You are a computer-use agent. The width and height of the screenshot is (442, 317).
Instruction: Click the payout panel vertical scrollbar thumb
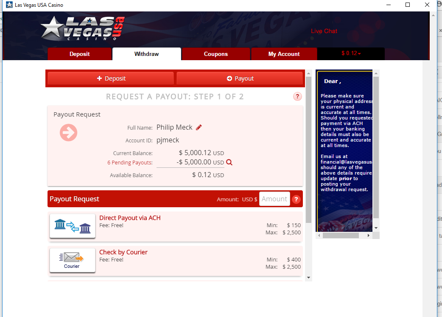(x=309, y=150)
